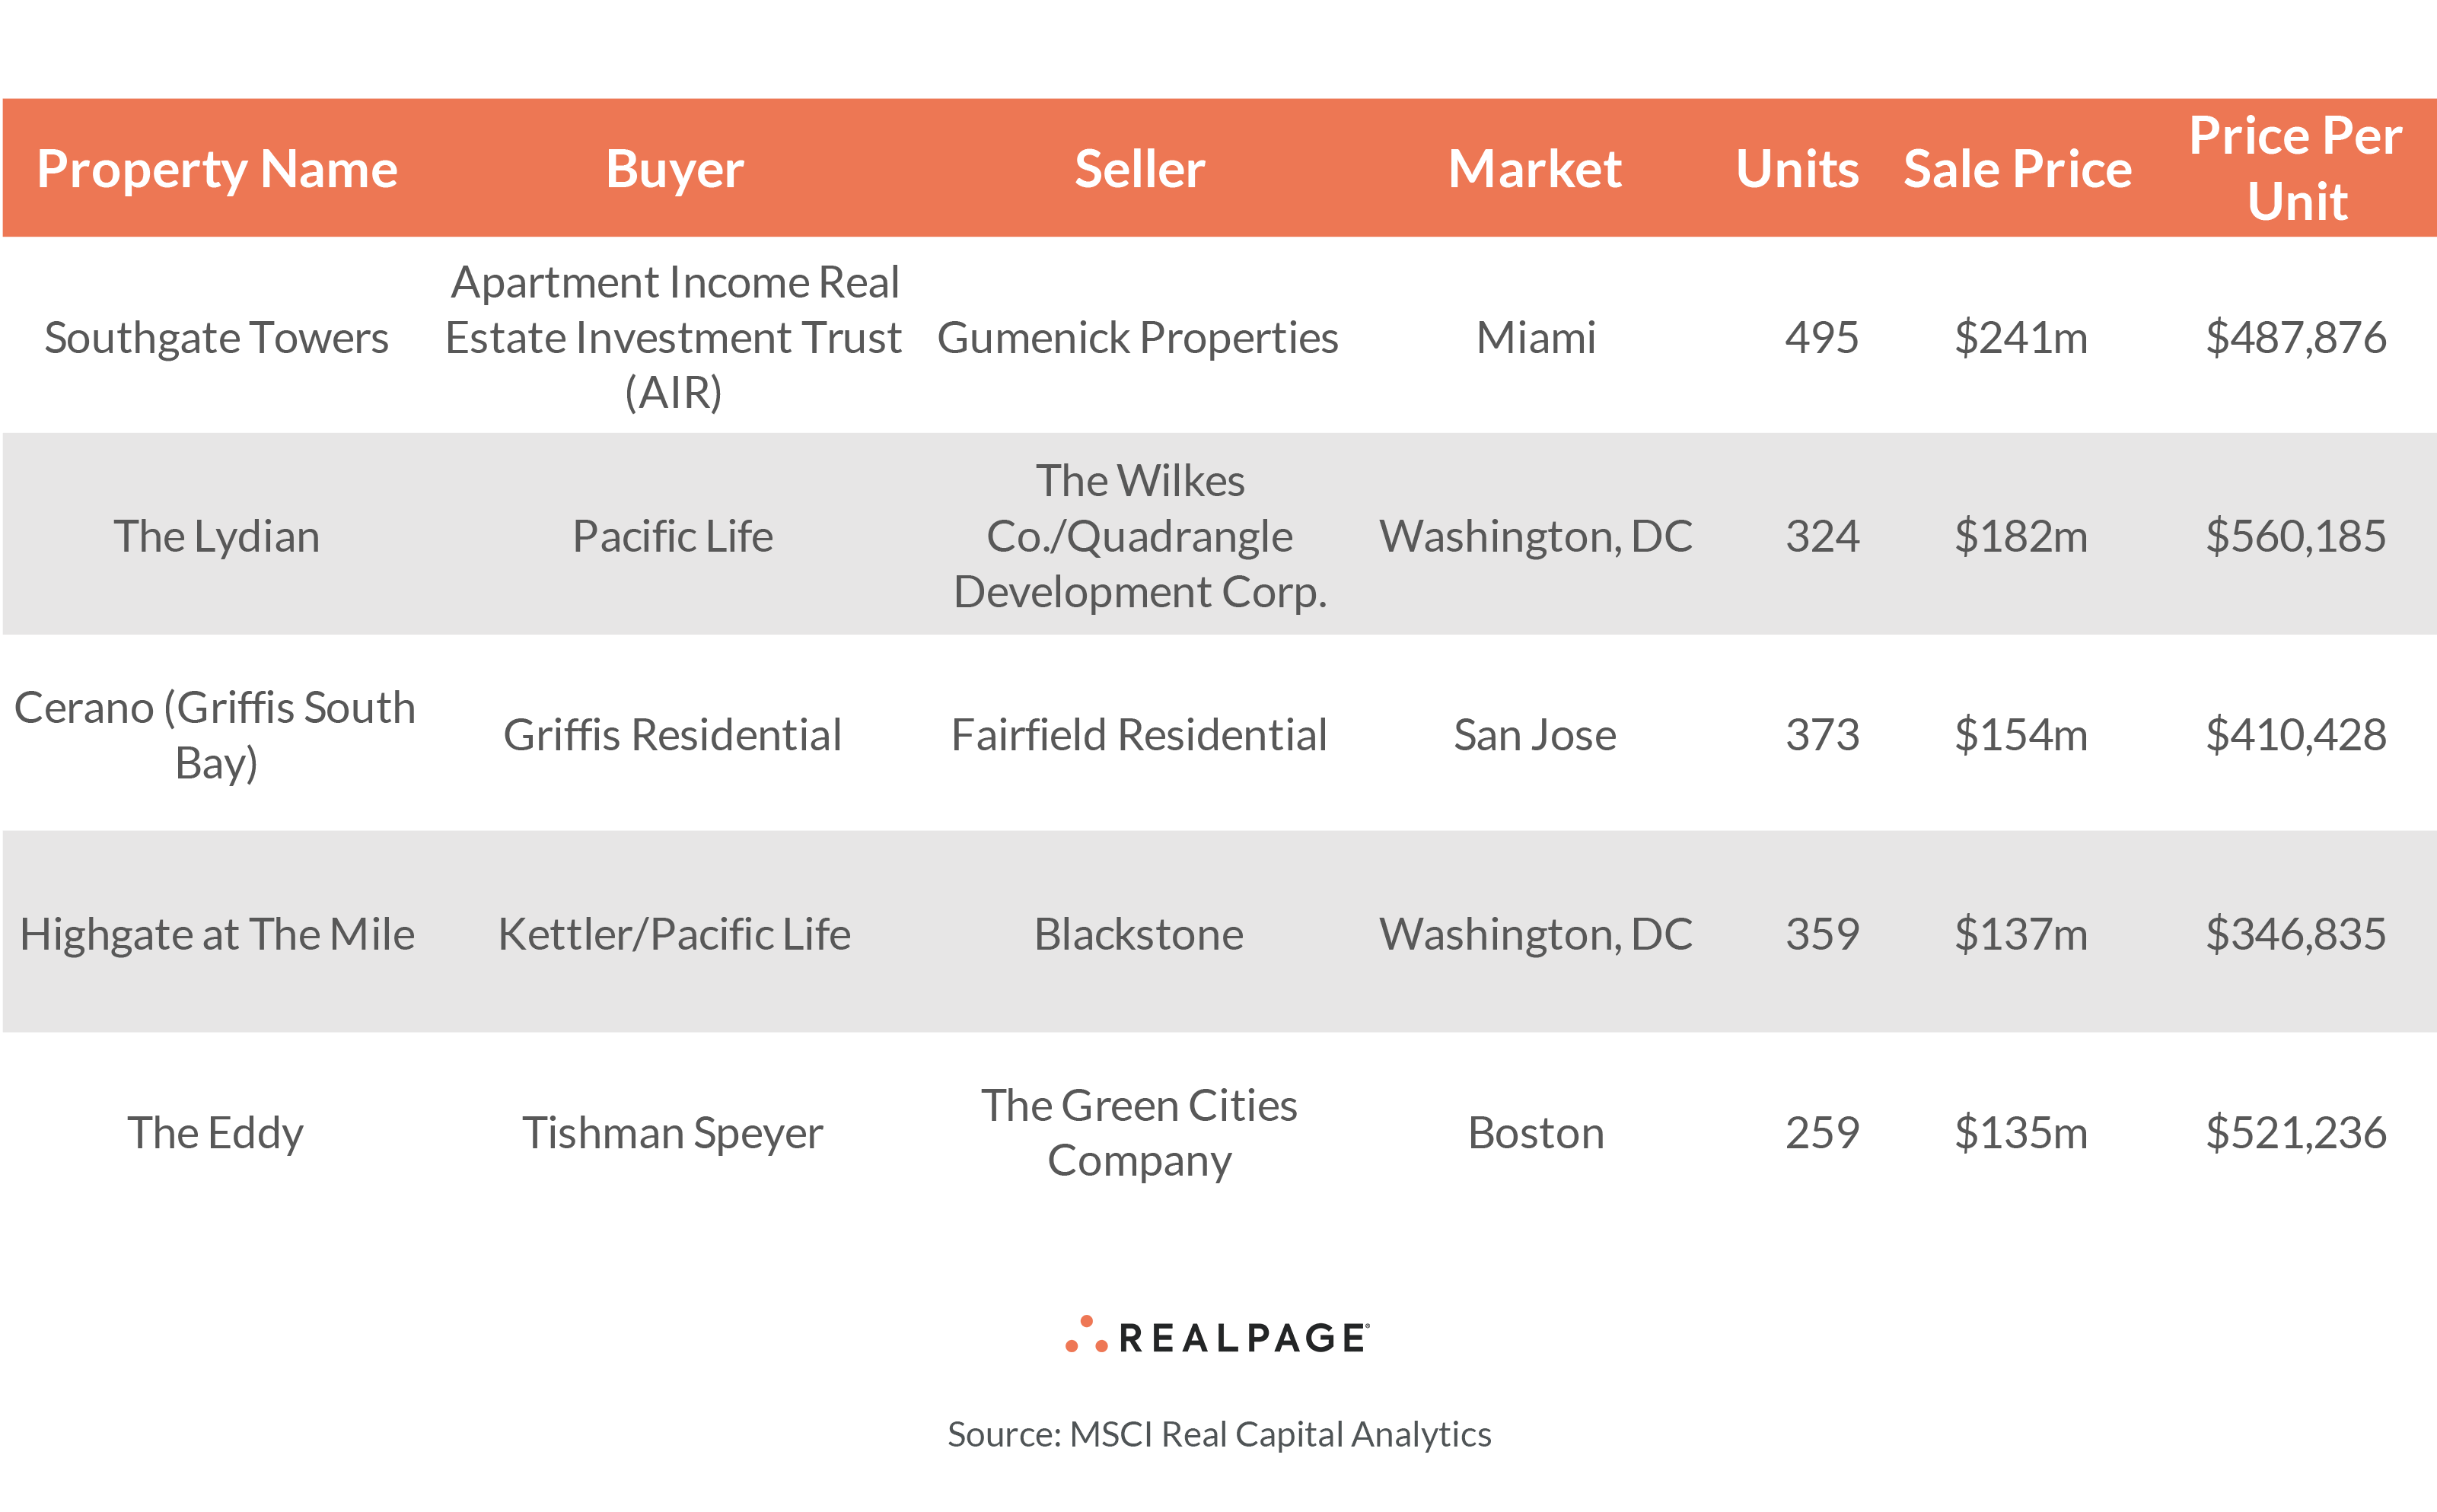Select Highgate at The Mile row name
The width and height of the screenshot is (2437, 1512).
coord(217,934)
